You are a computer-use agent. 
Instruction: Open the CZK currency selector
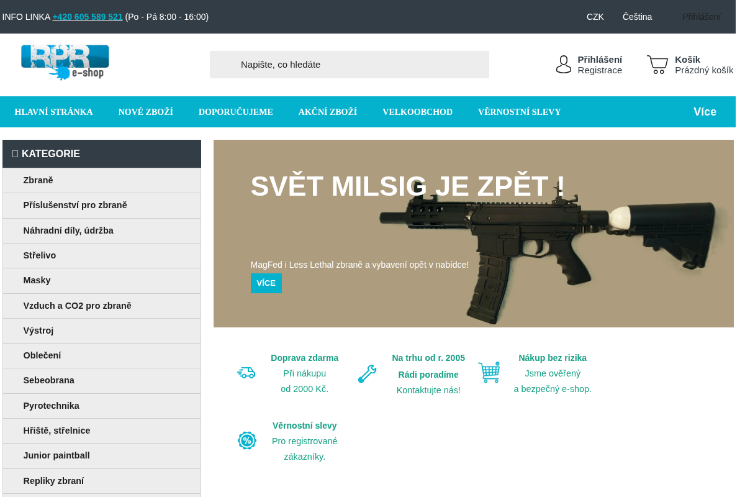595,17
